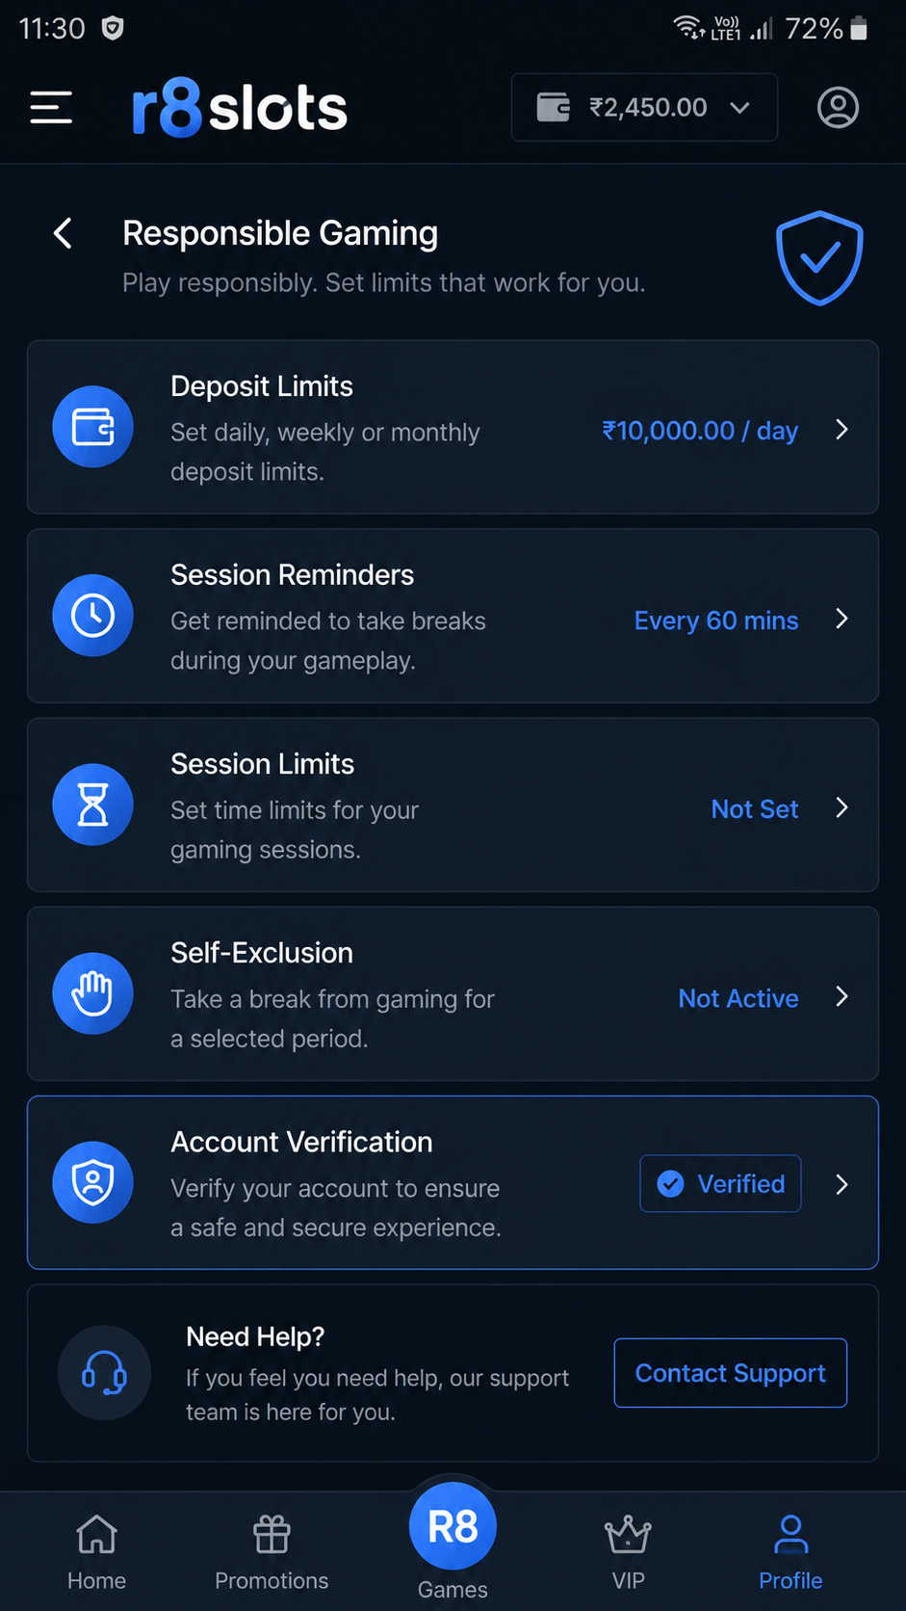Open Self-Exclusion via its chevron arrow
The width and height of the screenshot is (906, 1611).
[x=841, y=996]
